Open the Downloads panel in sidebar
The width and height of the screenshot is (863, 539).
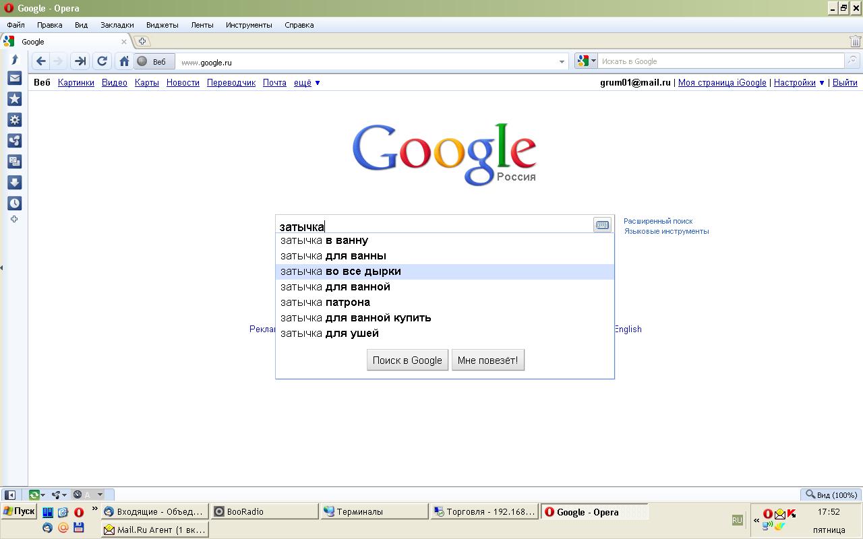click(14, 183)
